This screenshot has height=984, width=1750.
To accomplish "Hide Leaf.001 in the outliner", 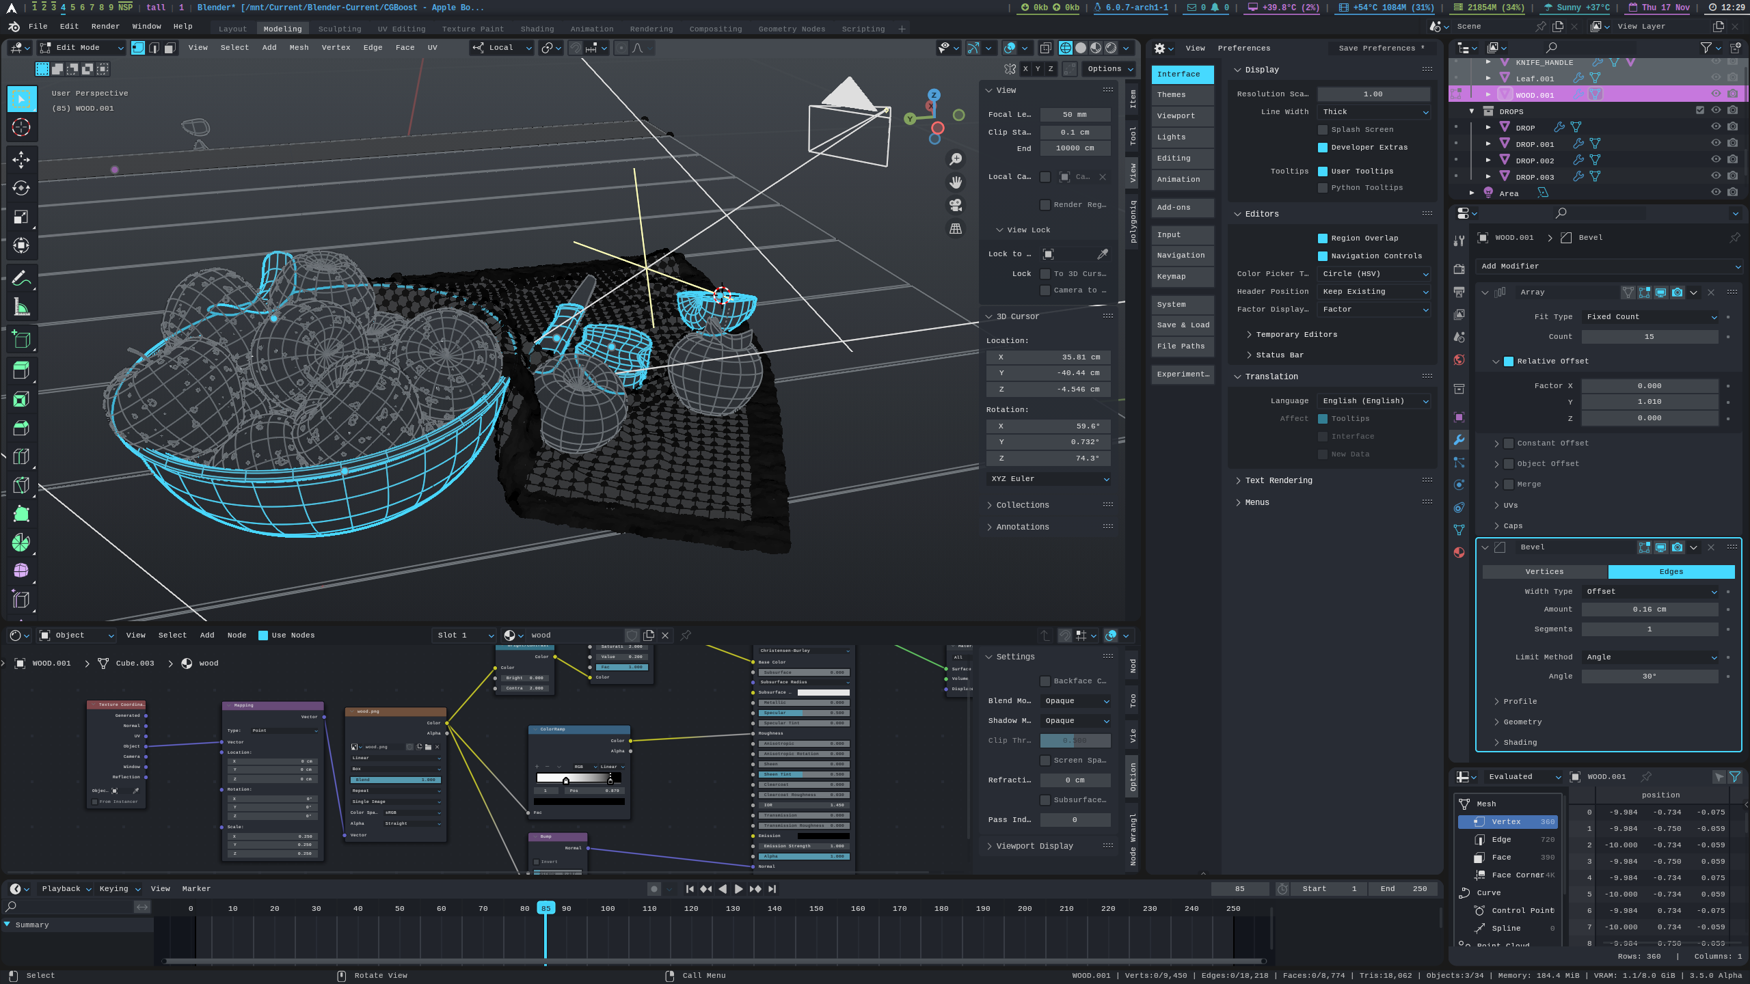I will point(1715,79).
